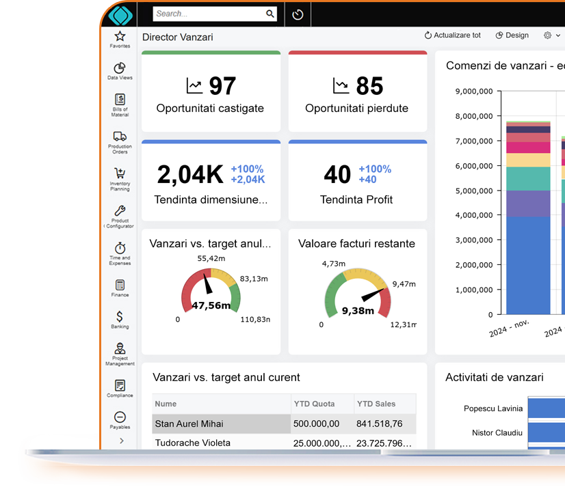This screenshot has height=500, width=565.
Task: Open Production Orders truck icon
Action: 120,140
